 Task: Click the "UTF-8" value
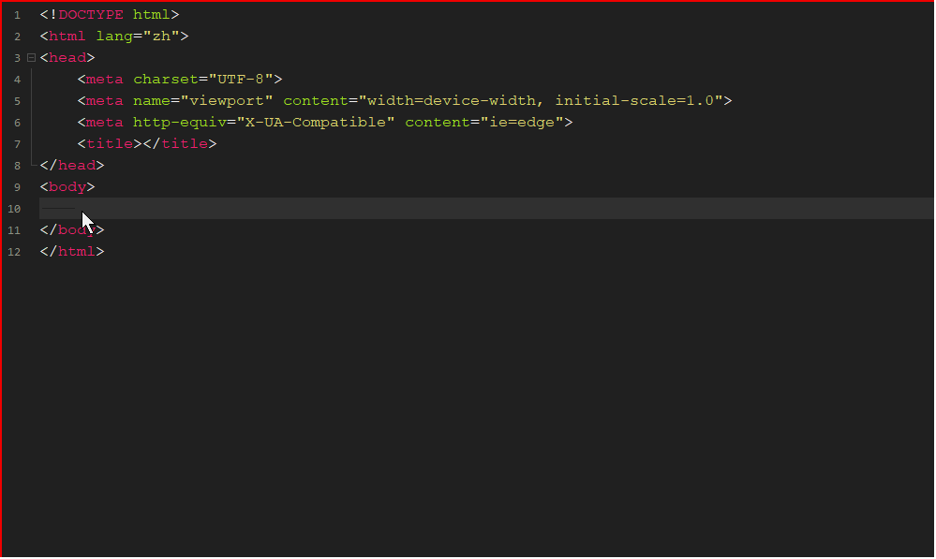(x=241, y=79)
